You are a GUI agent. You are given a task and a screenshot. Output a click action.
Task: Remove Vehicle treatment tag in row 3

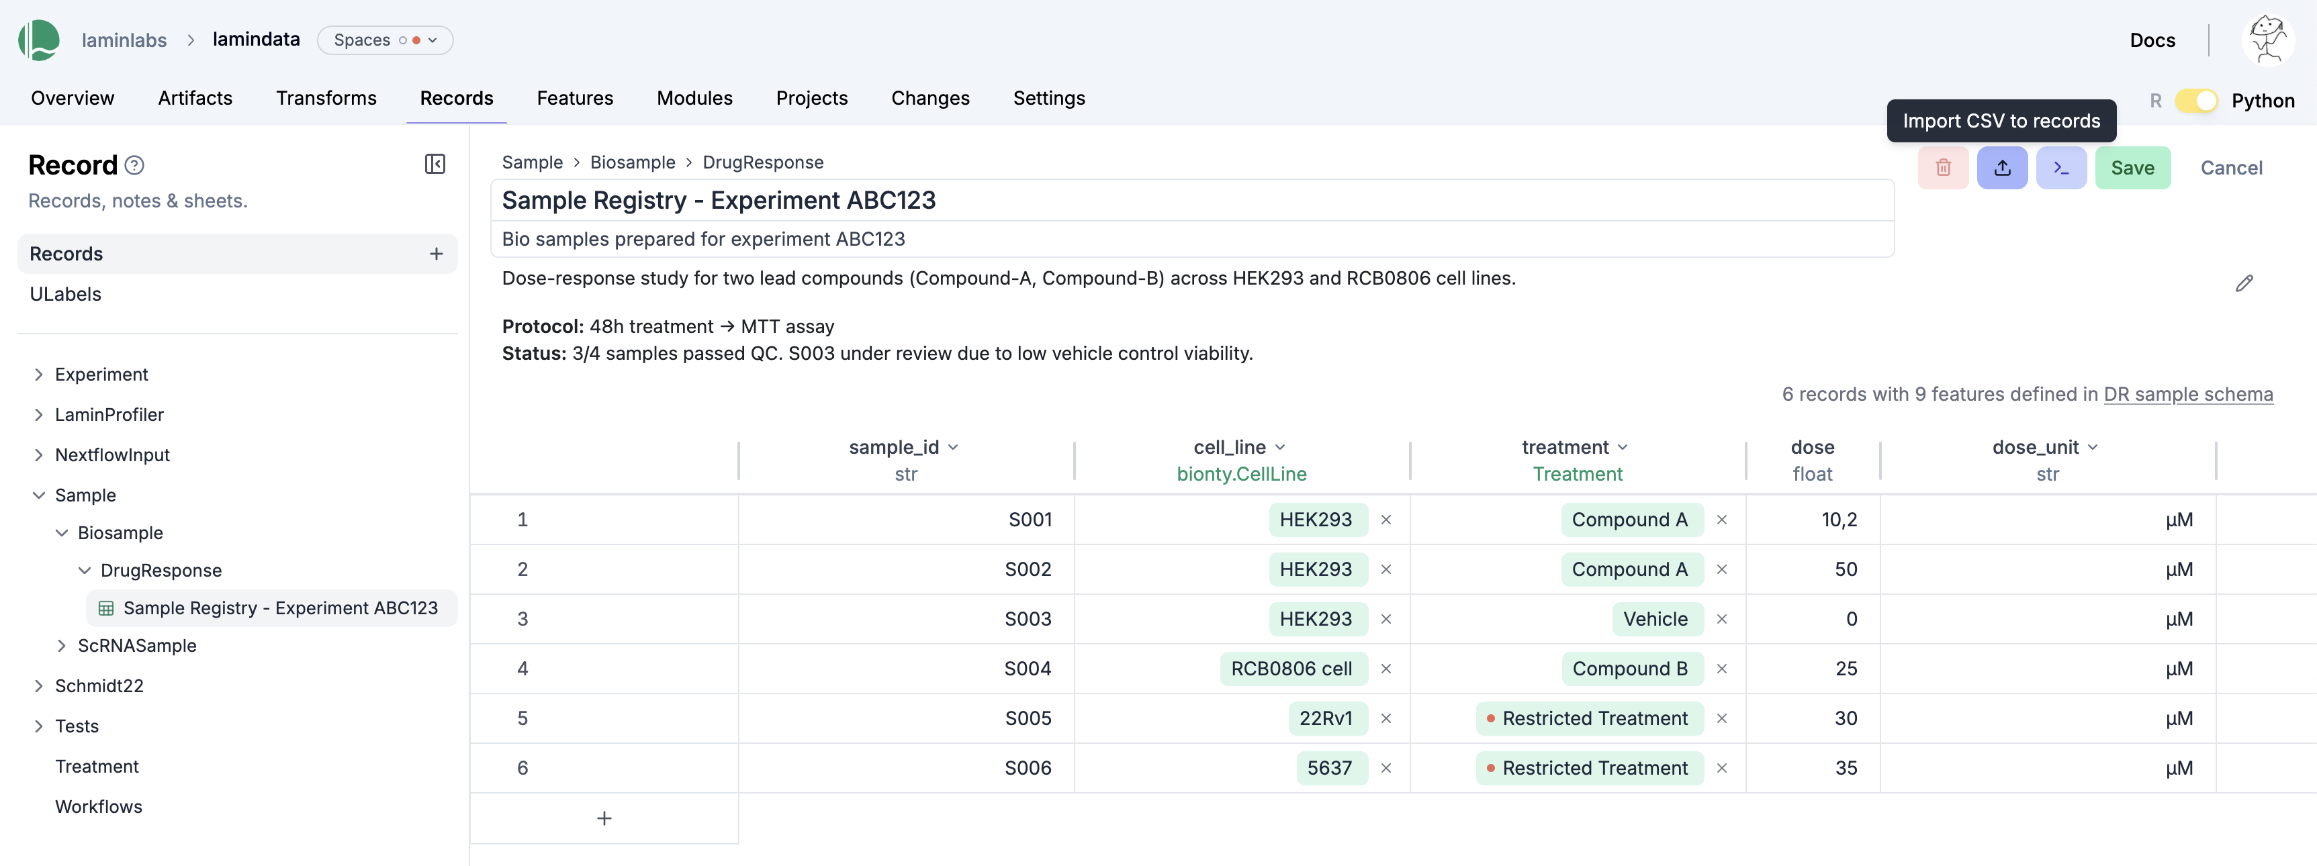point(1721,619)
